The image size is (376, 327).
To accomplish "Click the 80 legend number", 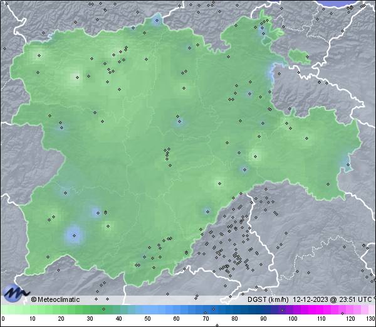I will point(234,319).
